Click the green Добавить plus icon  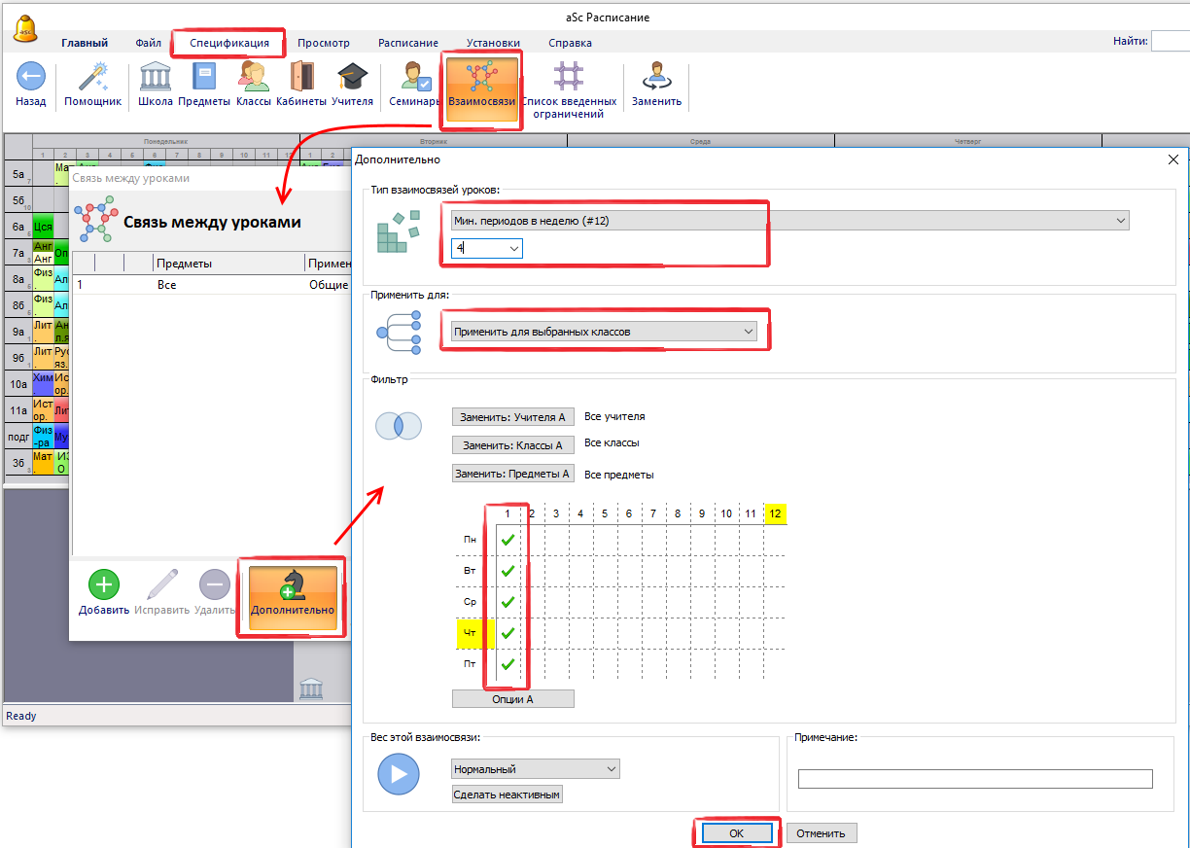[x=104, y=585]
